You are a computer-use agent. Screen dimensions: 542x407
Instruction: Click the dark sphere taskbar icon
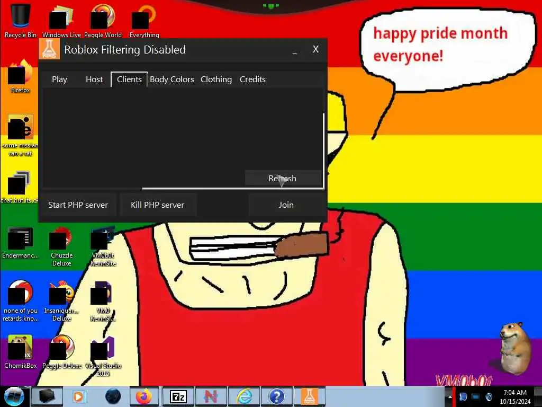coord(113,396)
